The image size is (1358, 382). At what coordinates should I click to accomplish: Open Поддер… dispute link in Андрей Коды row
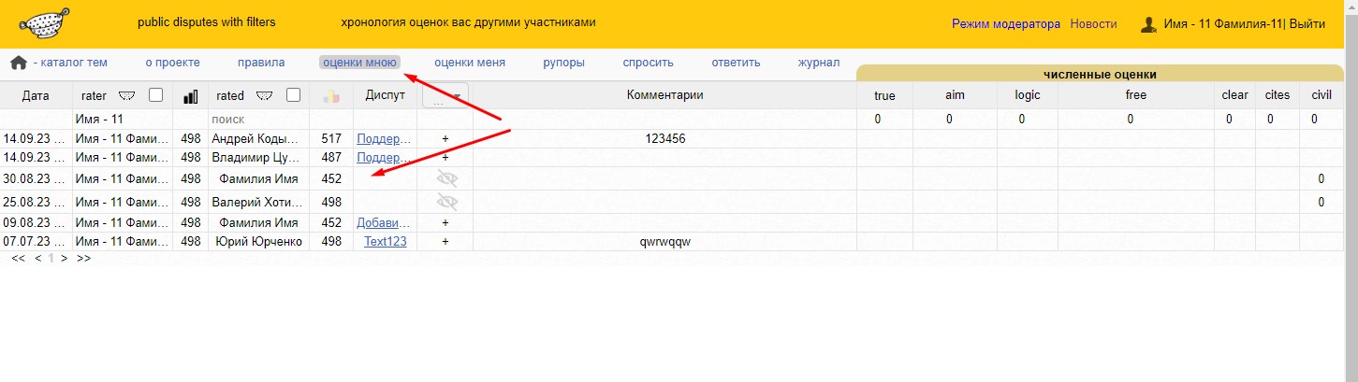(384, 138)
